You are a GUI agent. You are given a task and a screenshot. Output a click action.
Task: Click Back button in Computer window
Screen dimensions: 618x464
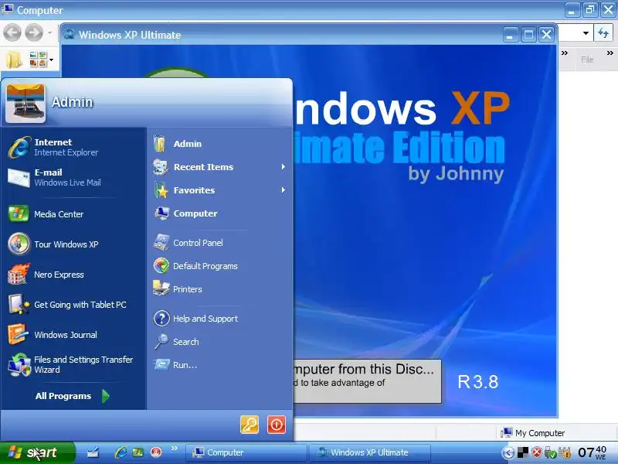pyautogui.click(x=12, y=32)
